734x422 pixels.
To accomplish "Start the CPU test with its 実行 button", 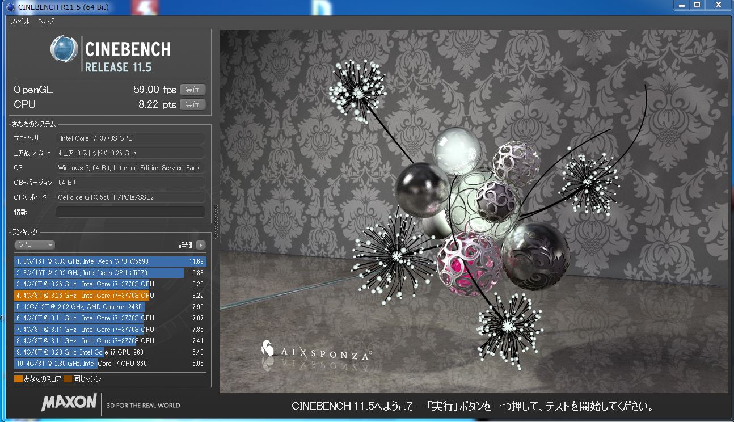I will (192, 104).
